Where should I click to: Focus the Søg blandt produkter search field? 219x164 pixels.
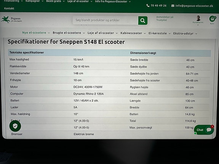click(106, 20)
